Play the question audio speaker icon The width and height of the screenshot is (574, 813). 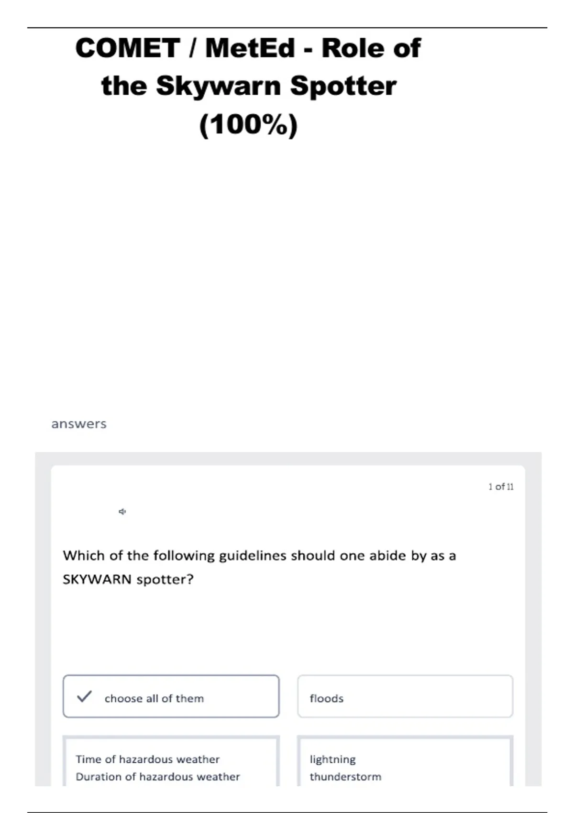[122, 512]
